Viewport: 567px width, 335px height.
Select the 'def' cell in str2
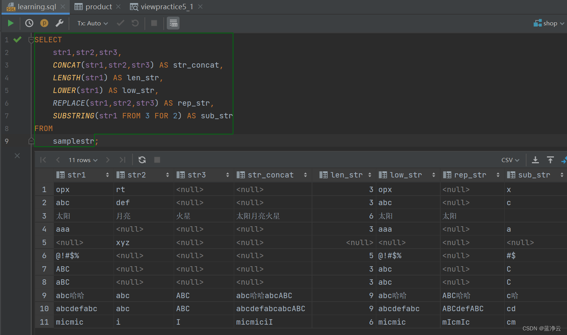pyautogui.click(x=144, y=202)
